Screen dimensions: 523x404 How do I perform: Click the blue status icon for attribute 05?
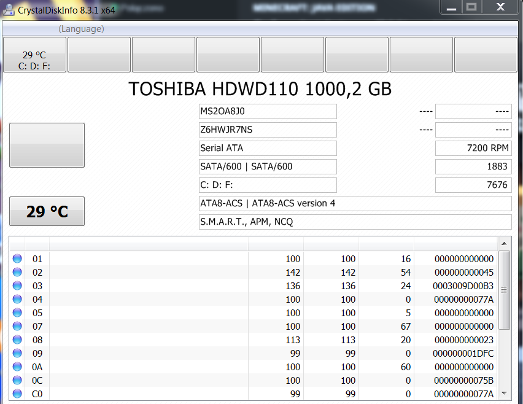(17, 313)
